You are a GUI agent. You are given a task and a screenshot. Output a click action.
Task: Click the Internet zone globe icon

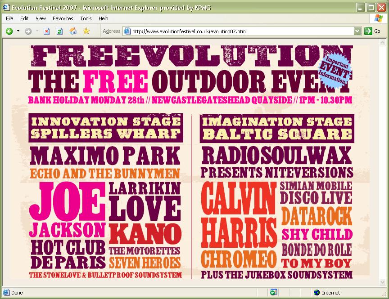[x=317, y=293]
